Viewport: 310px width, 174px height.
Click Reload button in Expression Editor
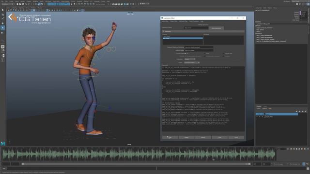click(x=203, y=137)
